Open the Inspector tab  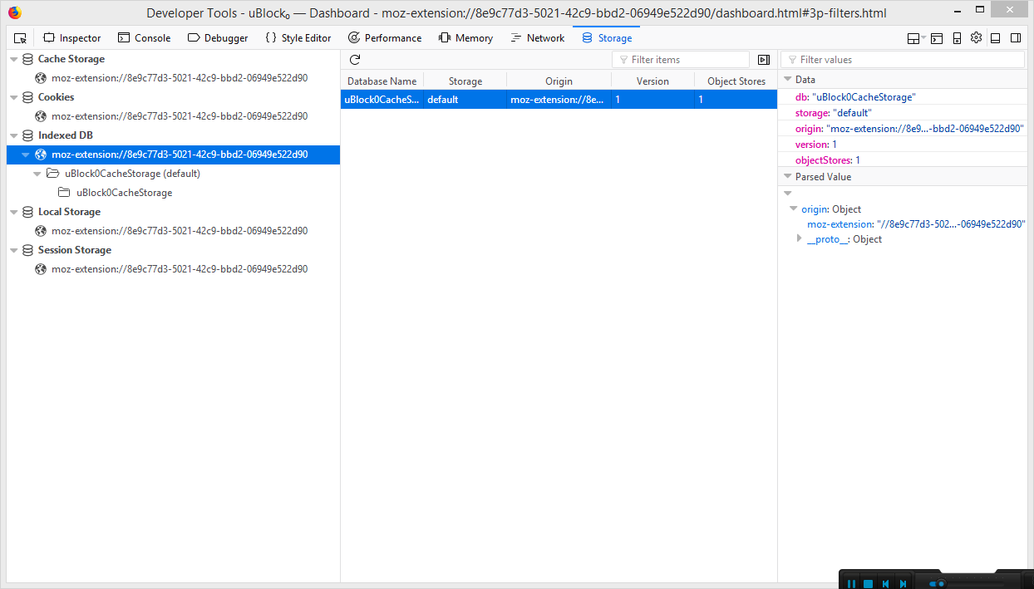[x=71, y=38]
